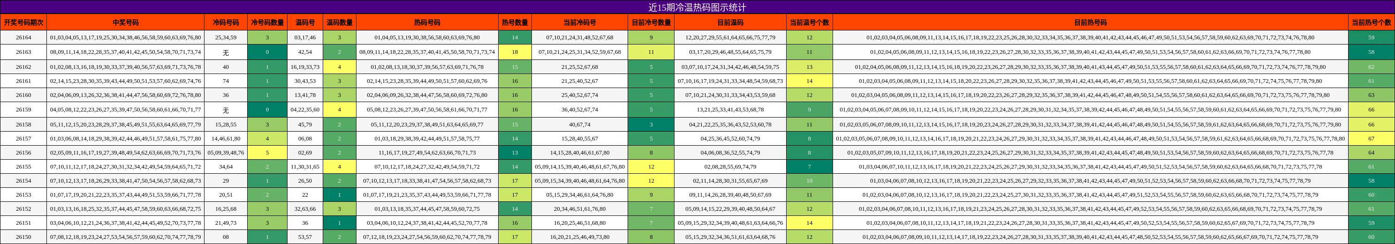Image resolution: width=1395 pixels, height=244 pixels.
Task: Click current cold numbers cell 16,20,25,46,51,68,80
Action: [x=579, y=223]
